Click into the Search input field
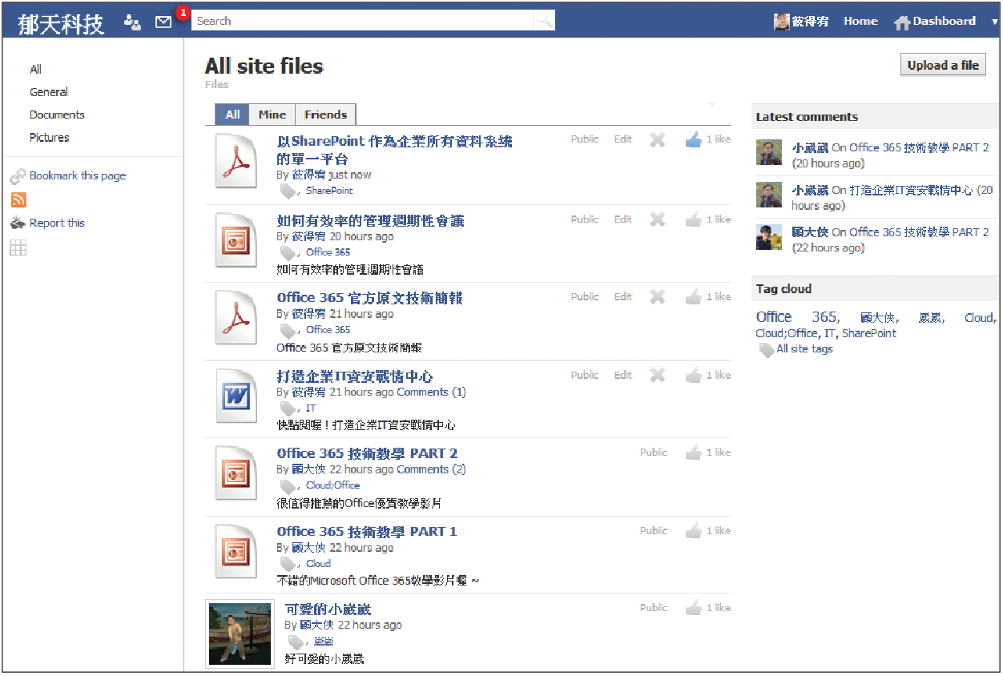Viewport: 1003px width, 676px height. click(362, 22)
